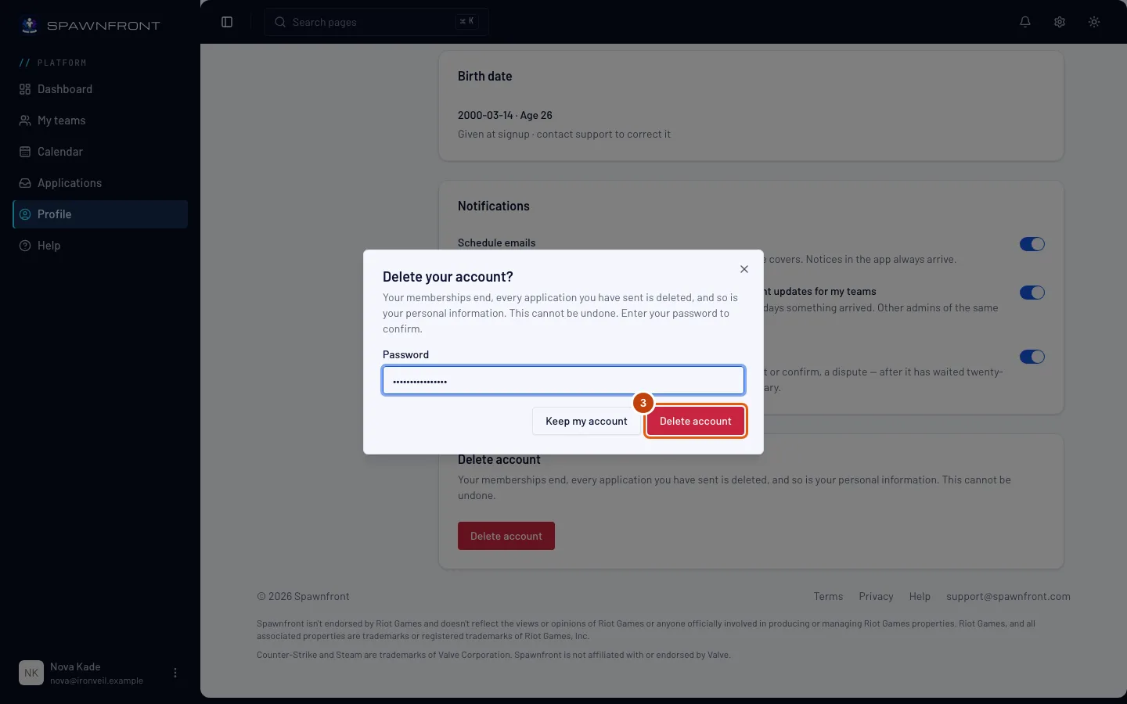1127x704 pixels.
Task: Focus the Password field
Action: (563, 380)
